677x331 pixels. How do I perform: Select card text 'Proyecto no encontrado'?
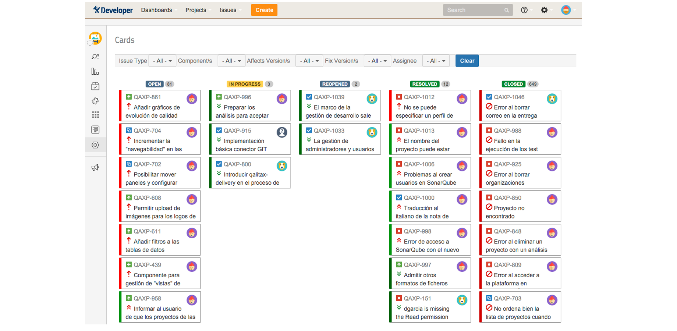(x=505, y=212)
